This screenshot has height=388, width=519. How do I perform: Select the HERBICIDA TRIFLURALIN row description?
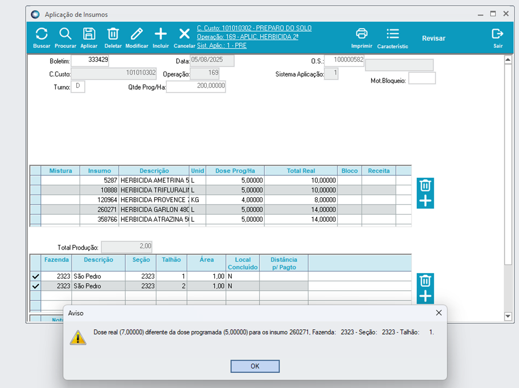pos(154,190)
